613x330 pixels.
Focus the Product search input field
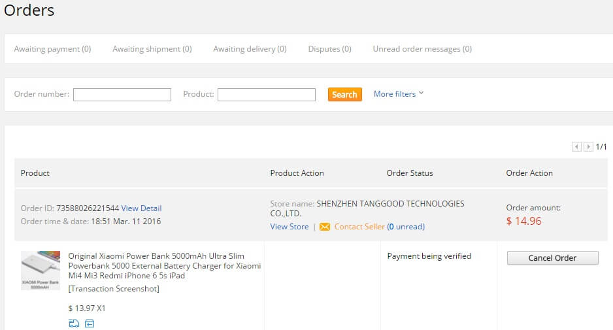click(x=266, y=95)
